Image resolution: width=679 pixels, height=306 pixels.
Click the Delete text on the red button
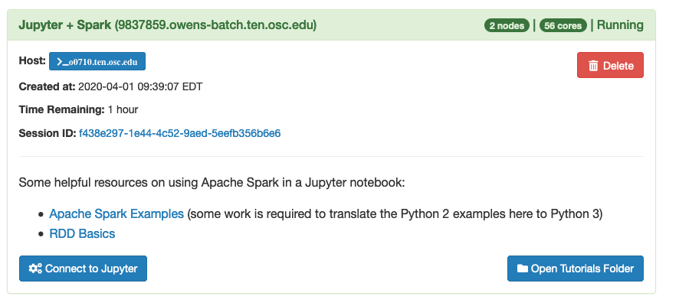click(618, 66)
